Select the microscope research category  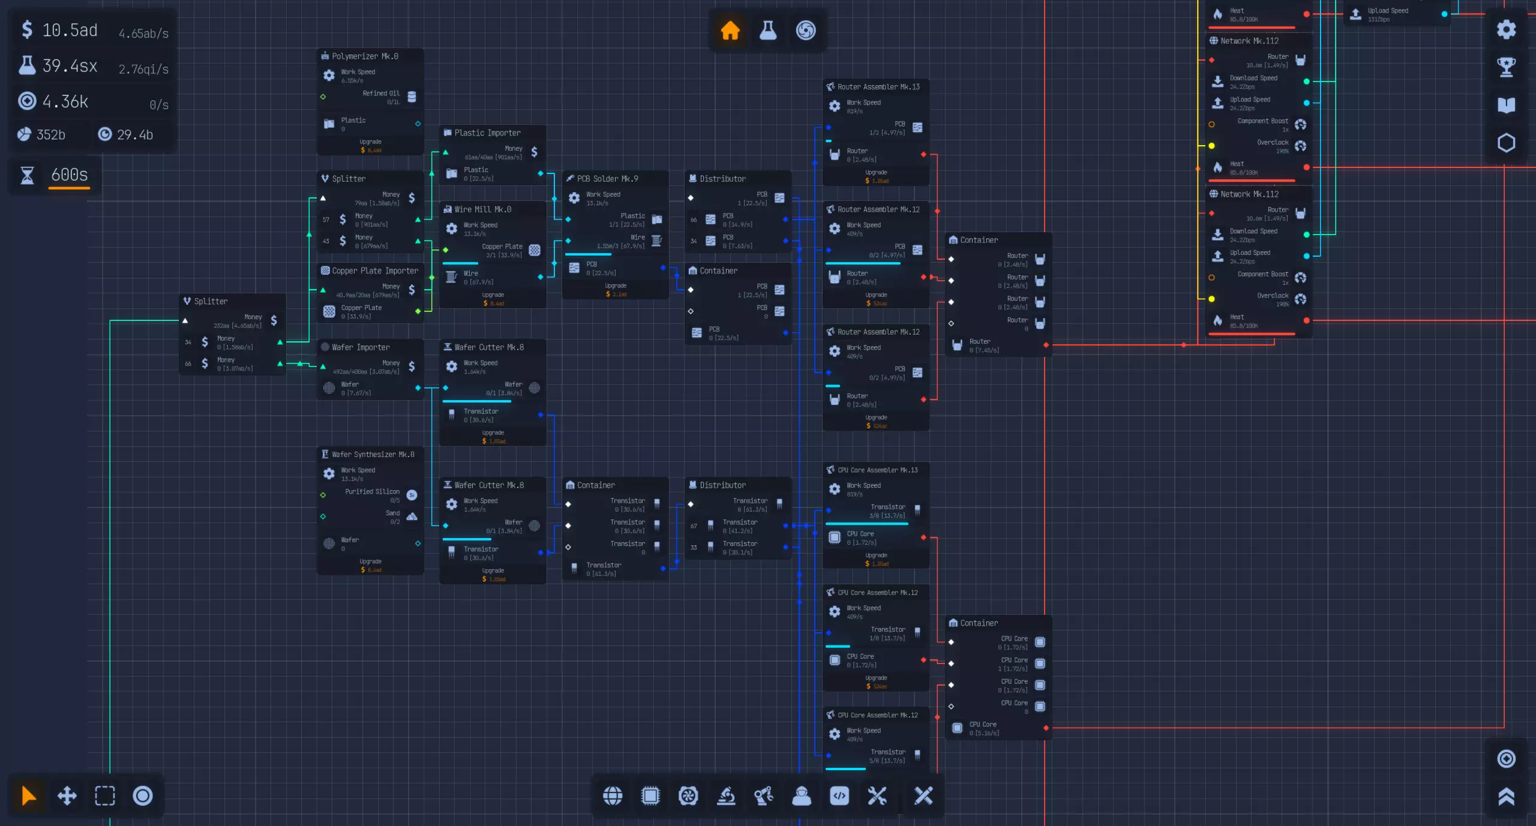pos(726,796)
